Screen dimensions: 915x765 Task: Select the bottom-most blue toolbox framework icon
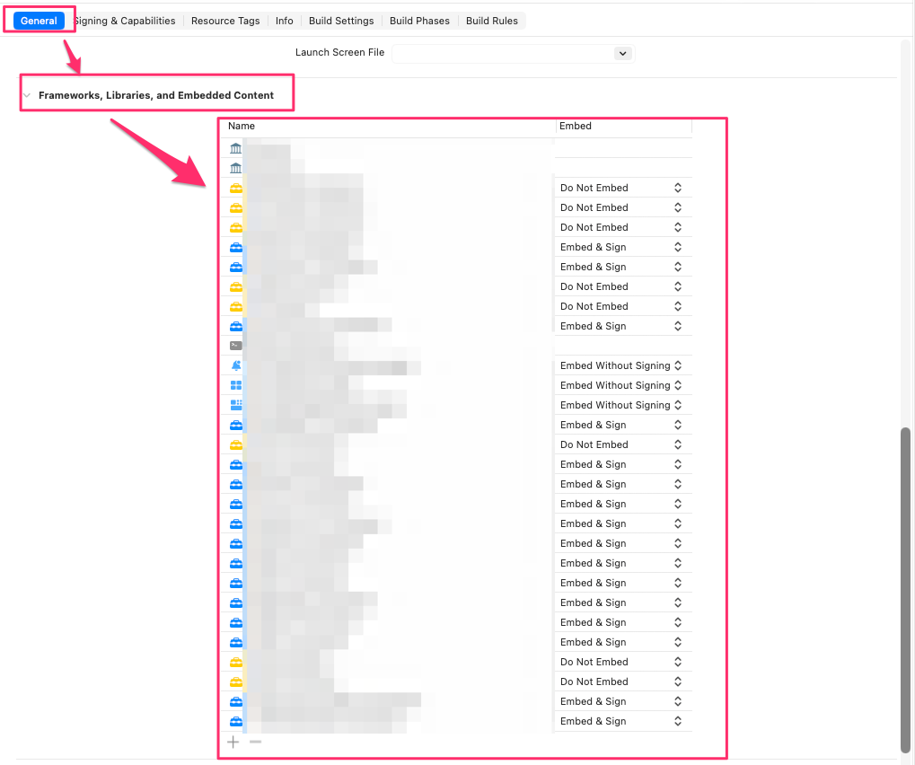236,721
